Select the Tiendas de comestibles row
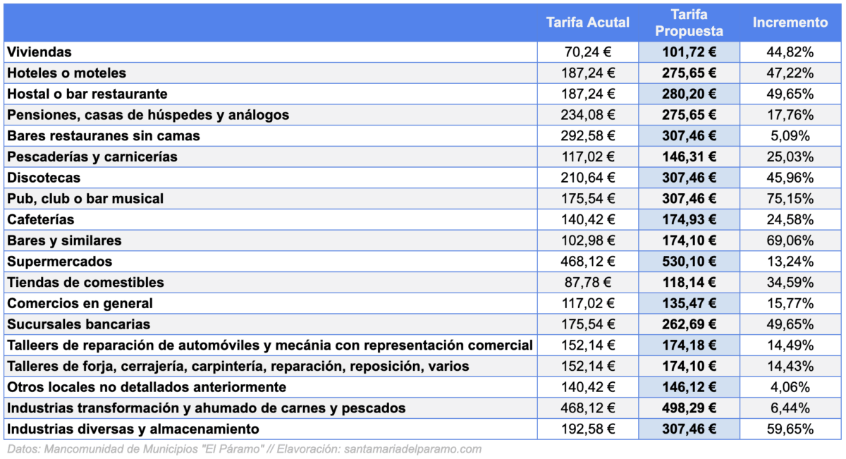 423,282
